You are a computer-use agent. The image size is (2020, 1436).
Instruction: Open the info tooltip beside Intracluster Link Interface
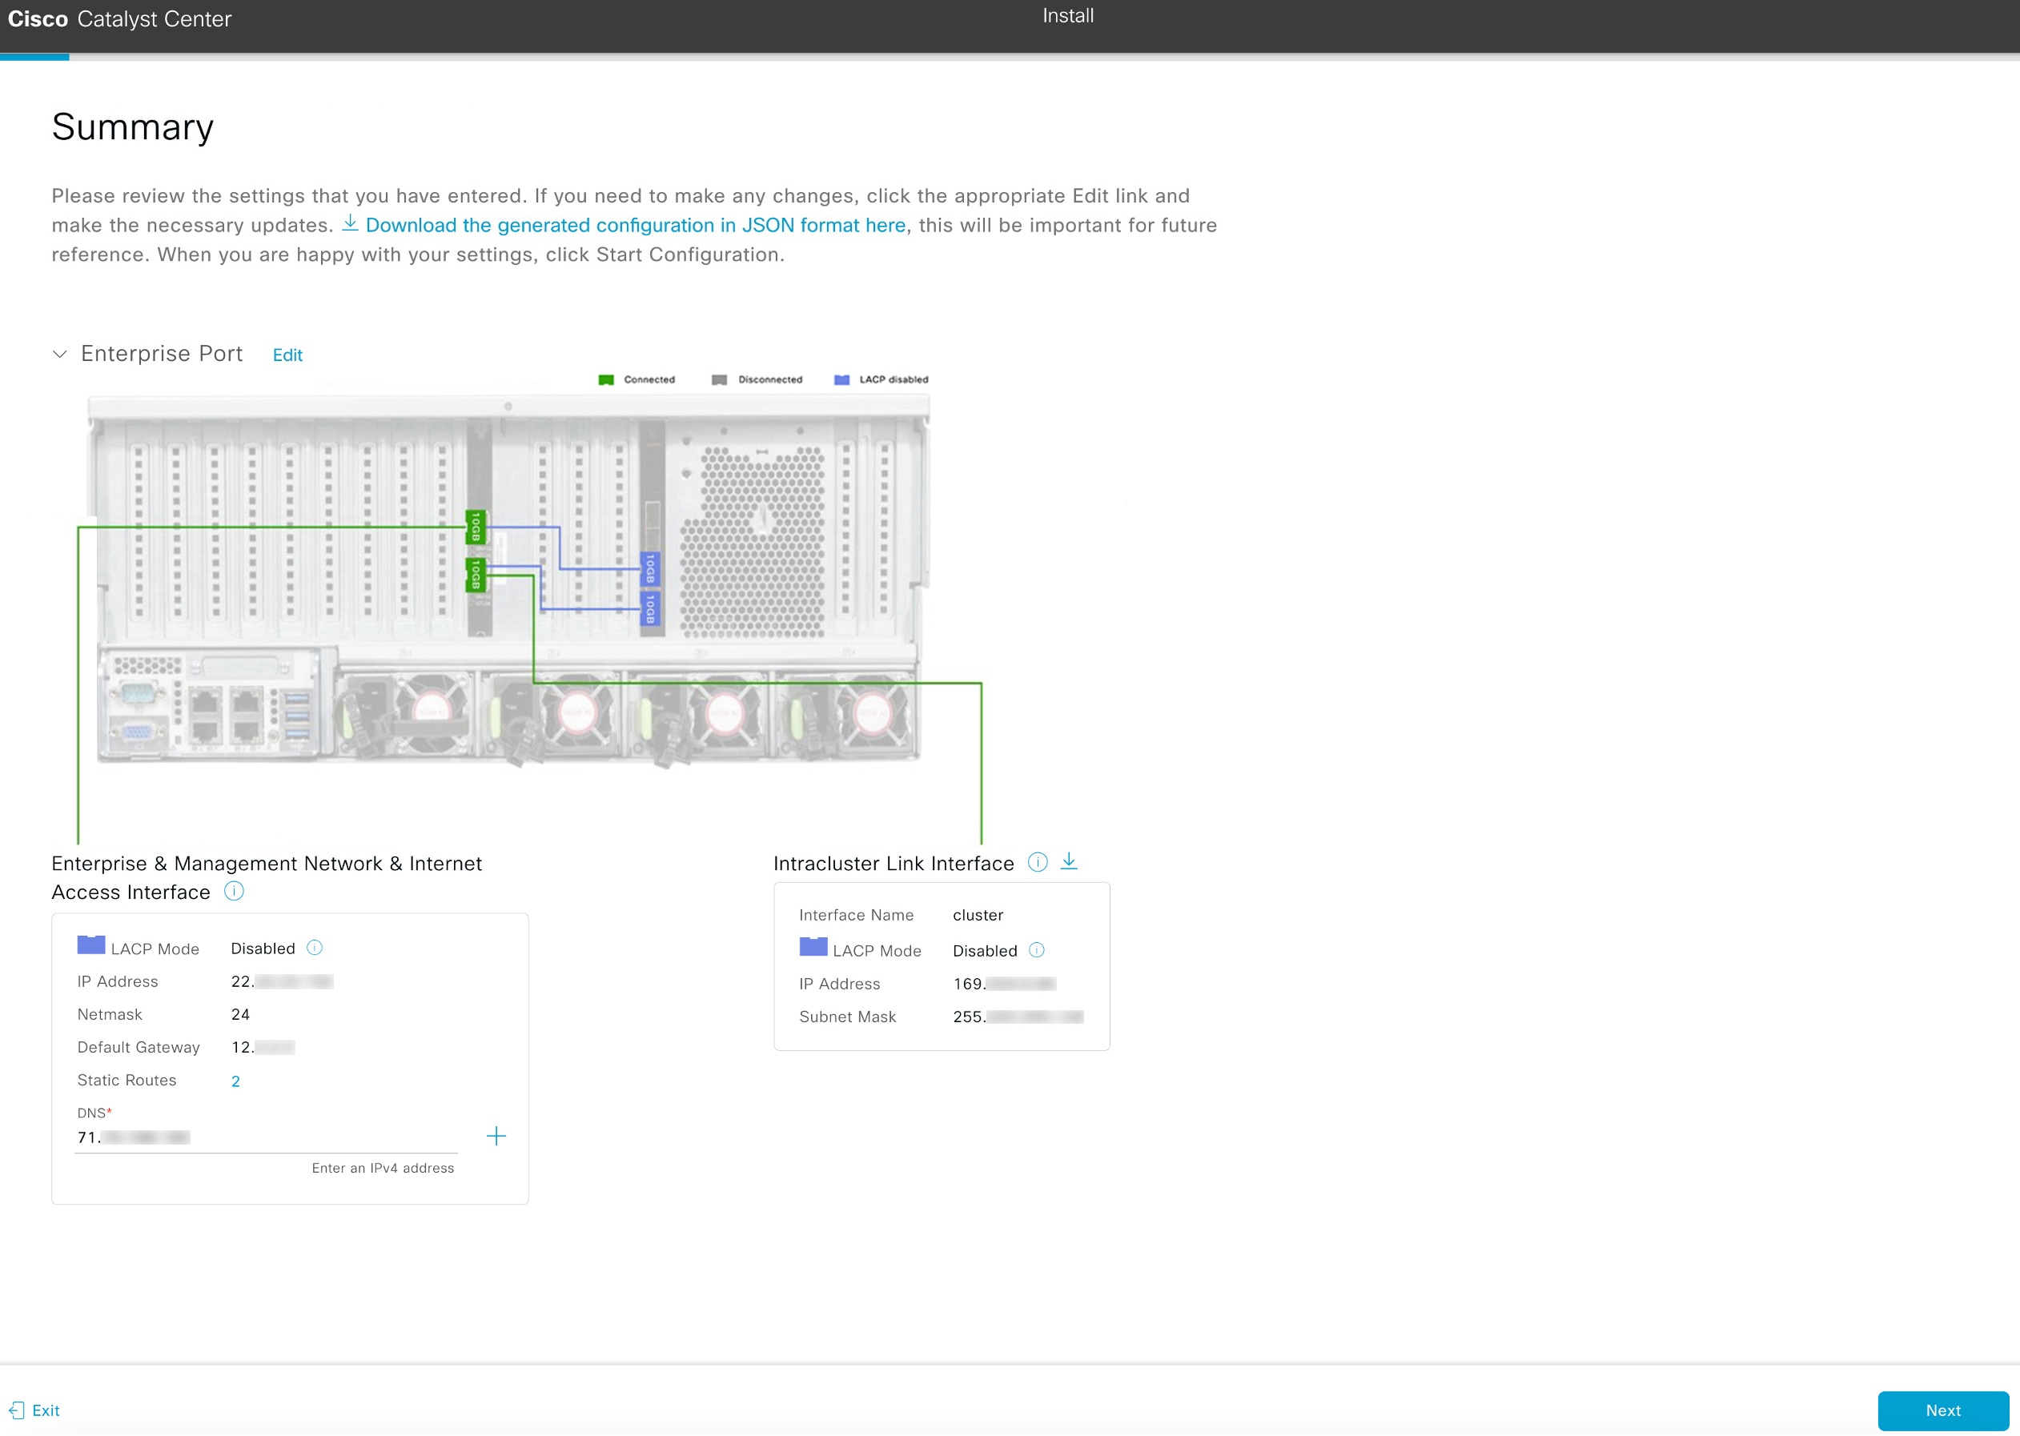coord(1037,863)
